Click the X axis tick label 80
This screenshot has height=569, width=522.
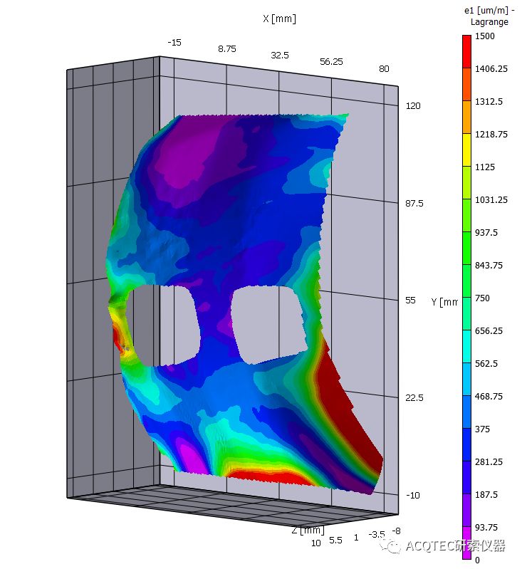pyautogui.click(x=384, y=68)
